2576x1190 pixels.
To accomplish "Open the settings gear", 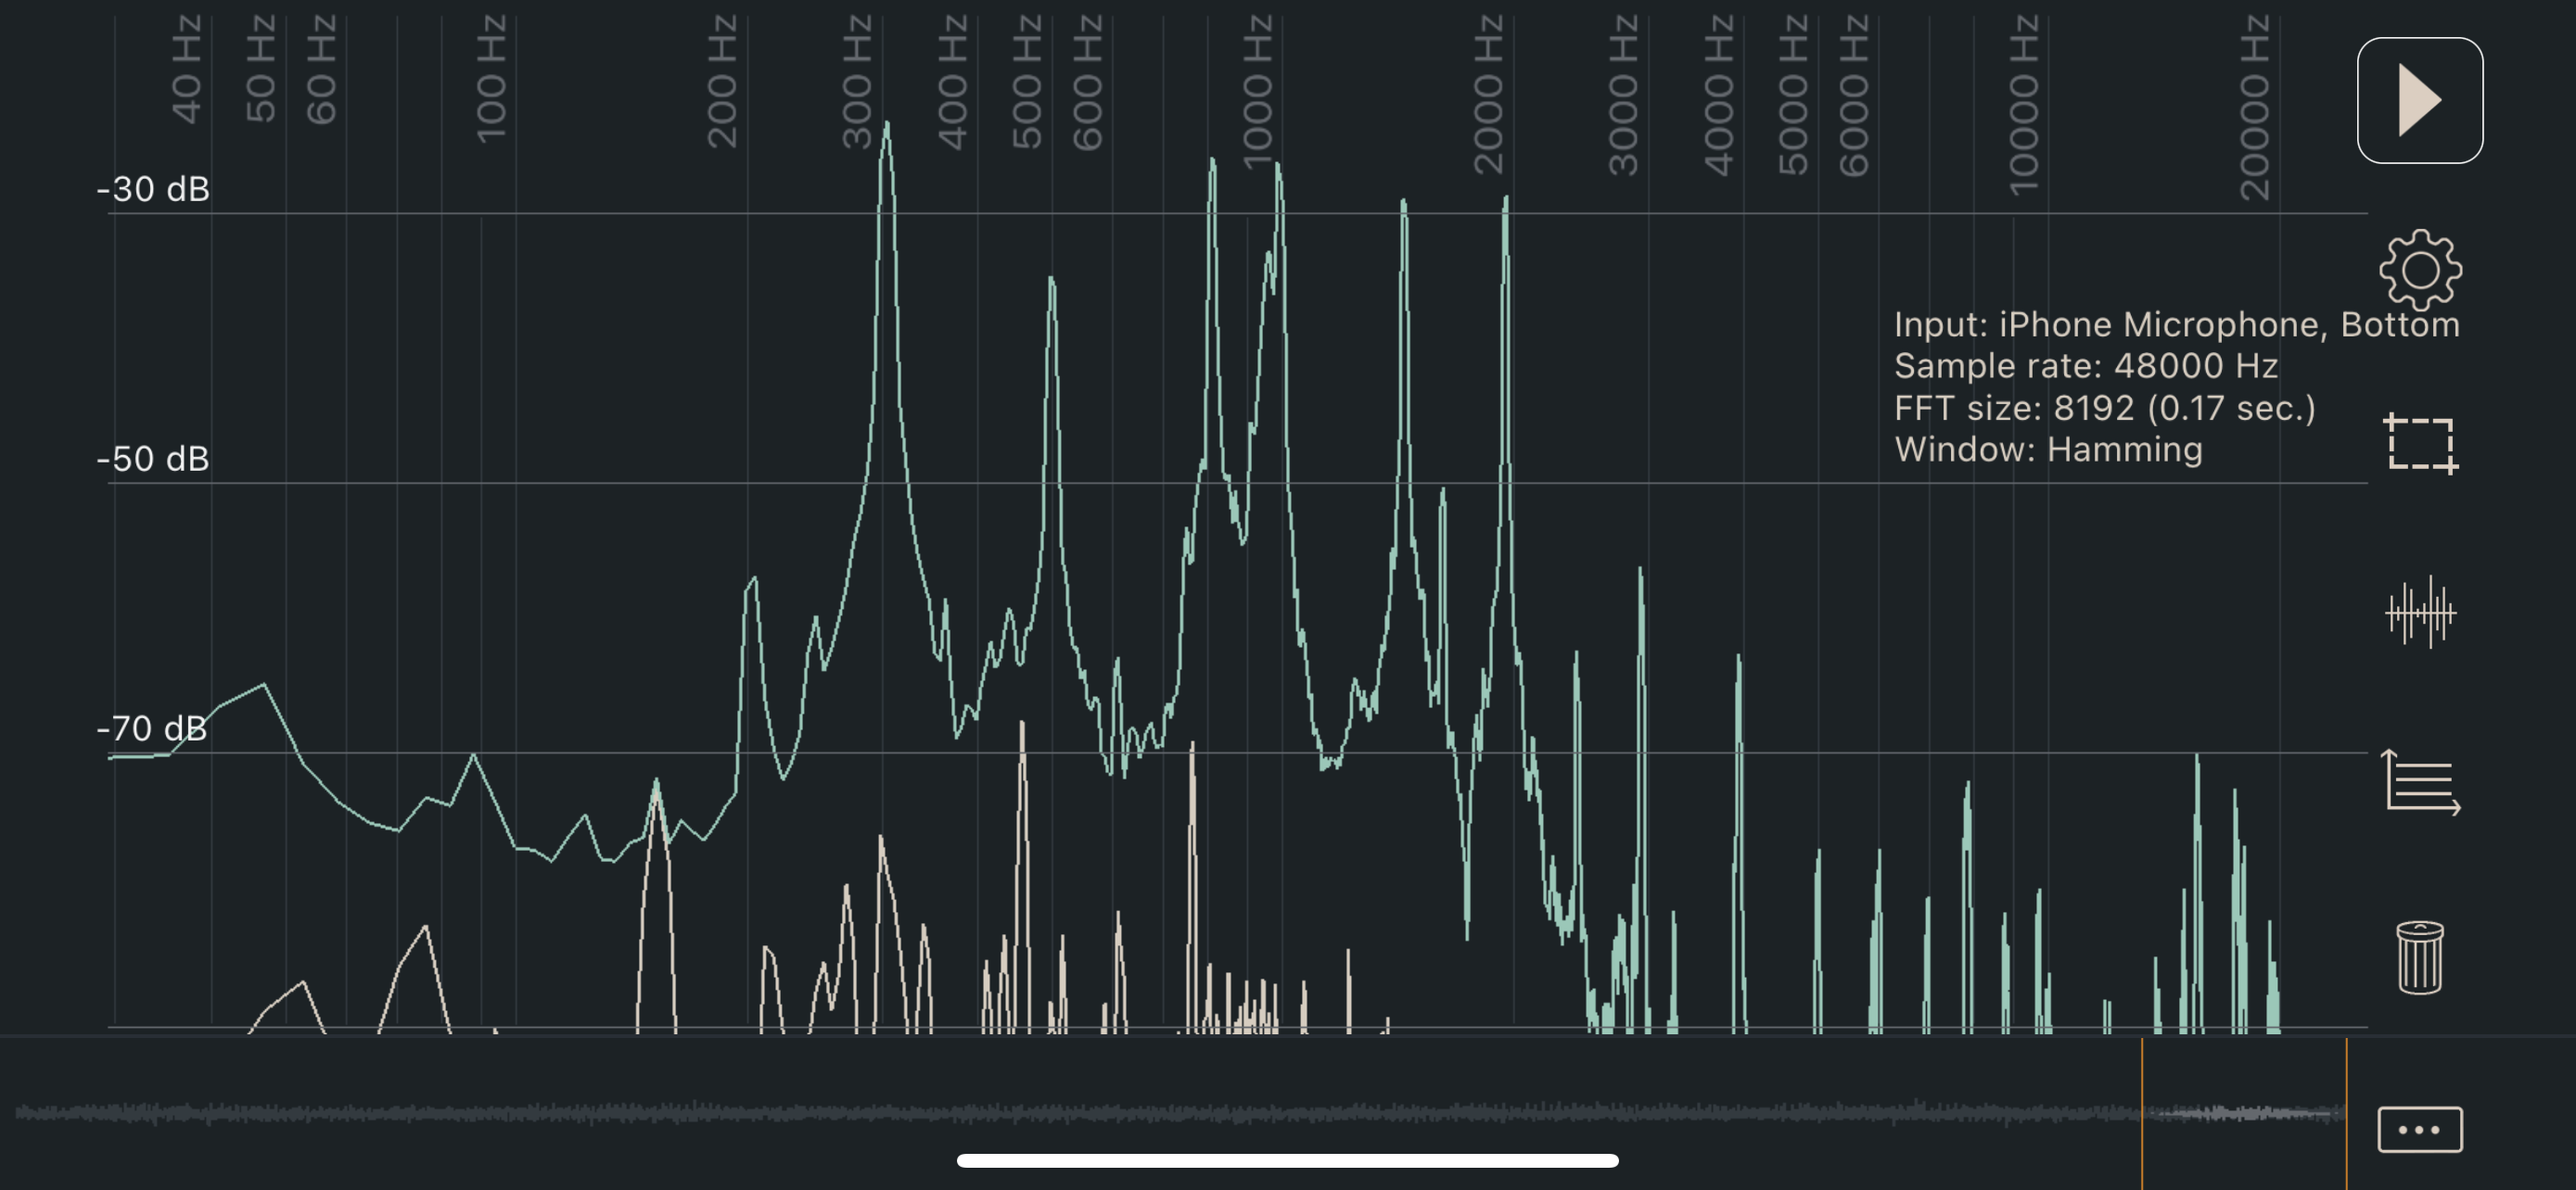I will tap(2419, 270).
